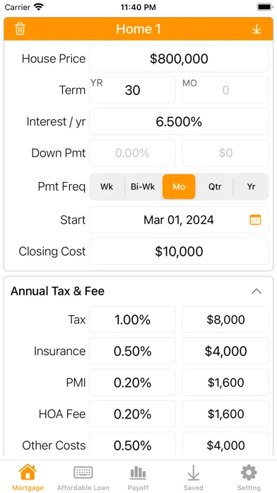Open the Start date field Mar 01, 2024
This screenshot has width=277, height=493.
[179, 220]
